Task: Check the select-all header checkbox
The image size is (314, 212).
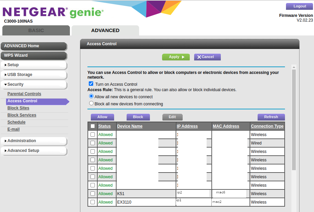Action: pyautogui.click(x=93, y=126)
